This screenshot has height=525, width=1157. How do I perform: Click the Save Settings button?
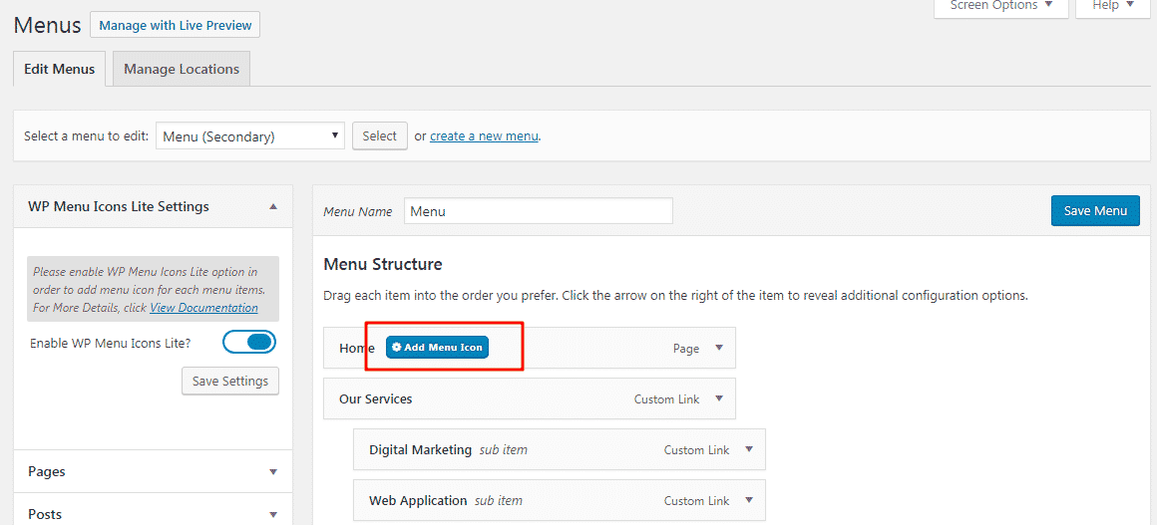[230, 382]
